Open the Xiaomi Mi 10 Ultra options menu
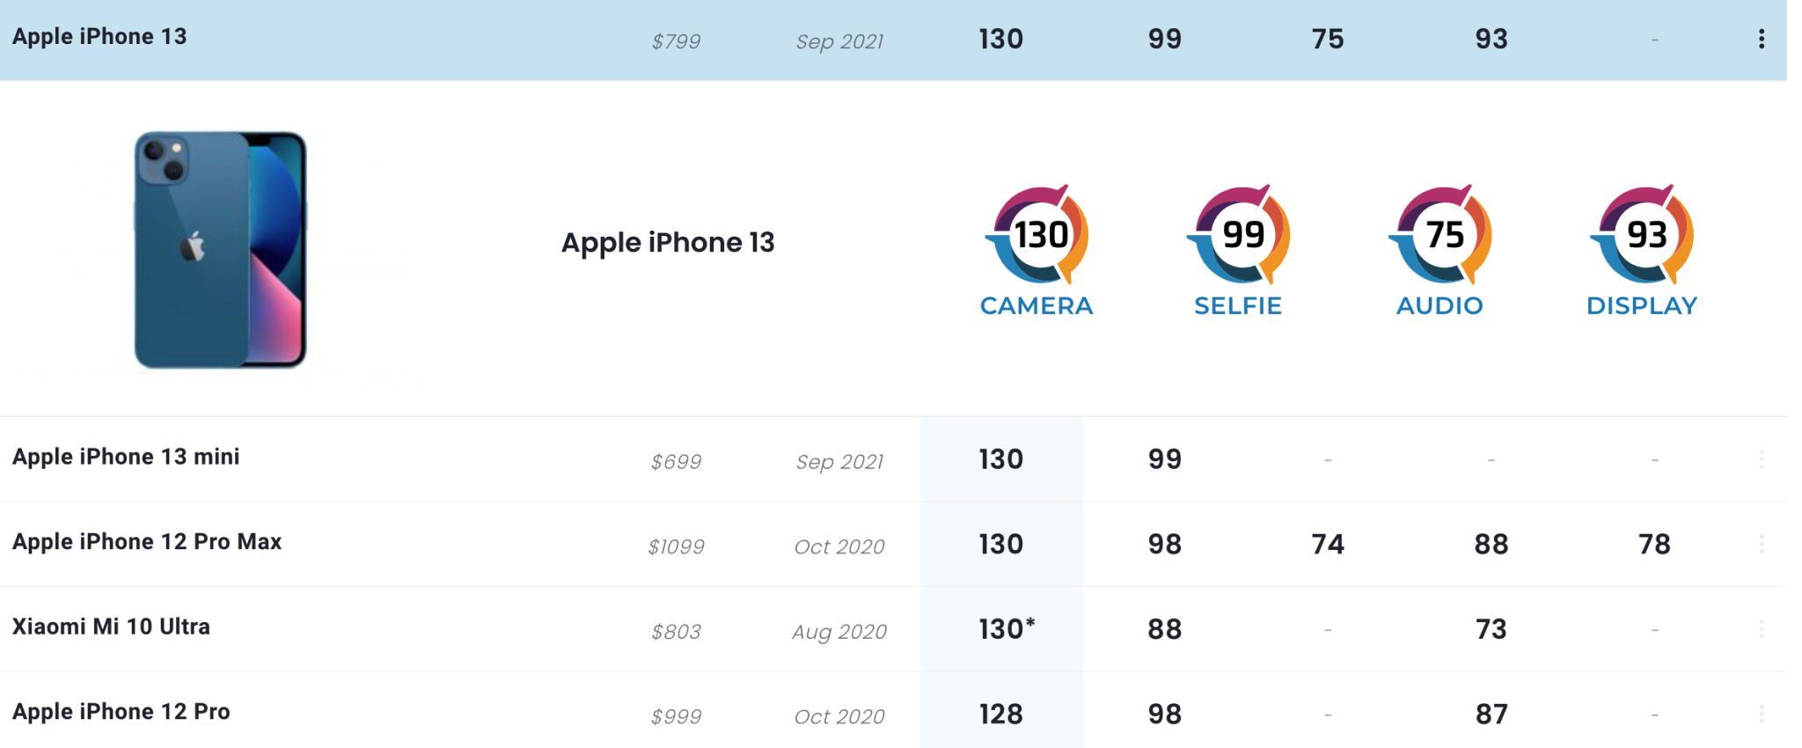 click(x=1761, y=629)
